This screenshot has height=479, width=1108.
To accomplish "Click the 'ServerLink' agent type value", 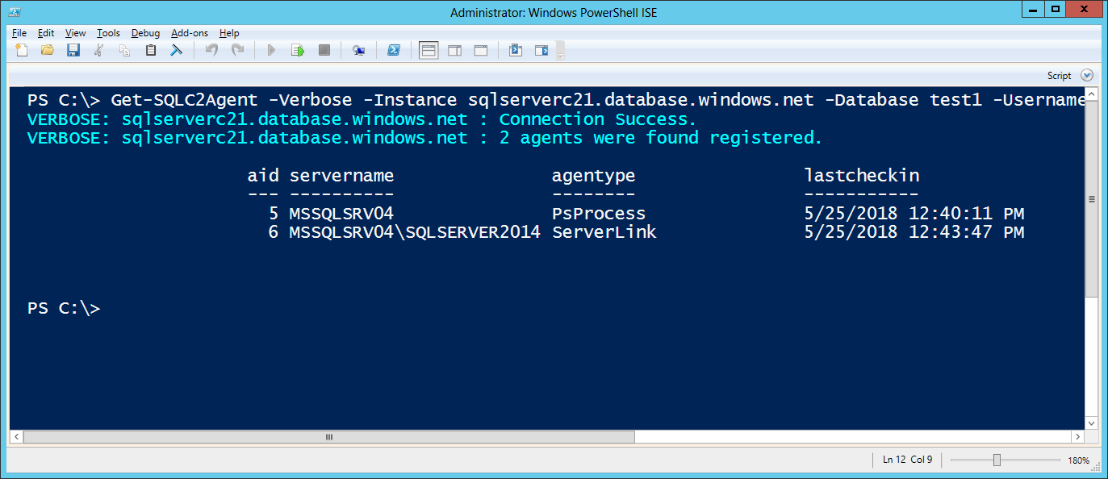I will (604, 232).
